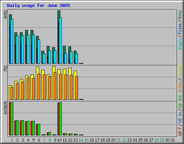Click the 'Sites' legend label
The width and height of the screenshot is (184, 144).
tap(180, 87)
